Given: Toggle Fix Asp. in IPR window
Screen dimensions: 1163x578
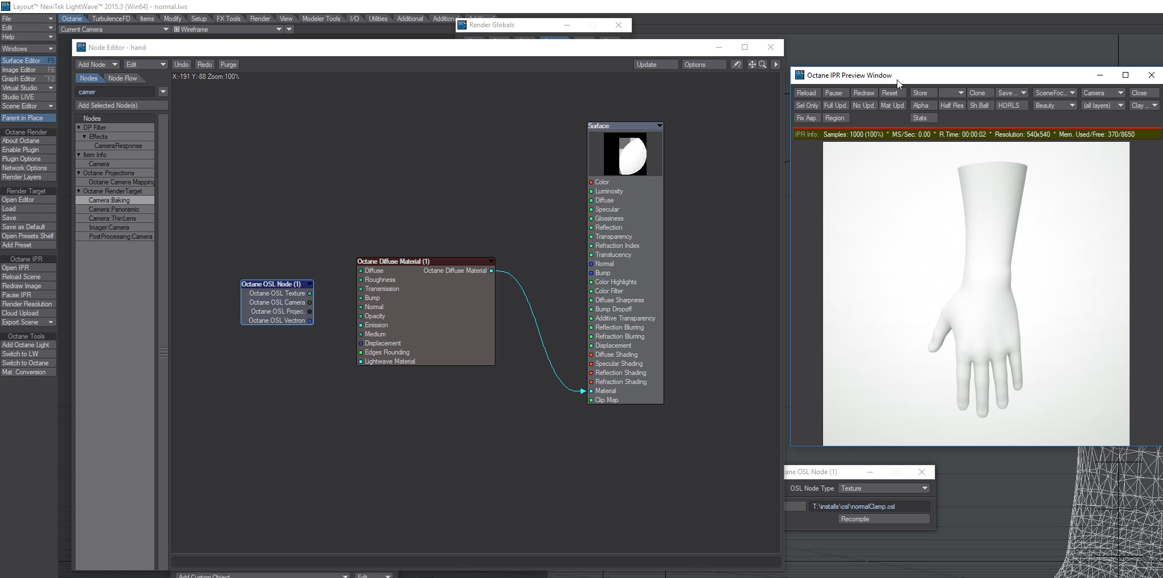Looking at the screenshot, I should (807, 118).
